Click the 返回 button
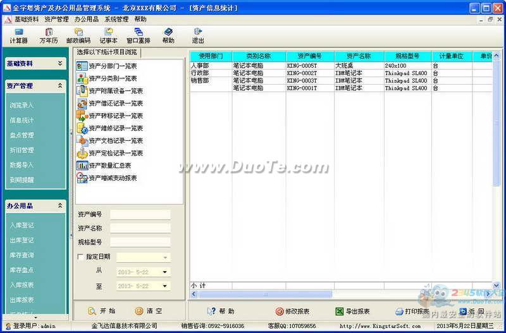 pos(472,312)
